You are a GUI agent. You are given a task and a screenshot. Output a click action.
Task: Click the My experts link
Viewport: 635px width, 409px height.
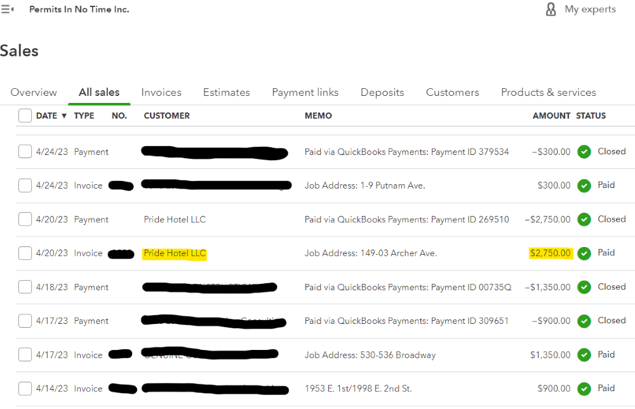point(590,9)
